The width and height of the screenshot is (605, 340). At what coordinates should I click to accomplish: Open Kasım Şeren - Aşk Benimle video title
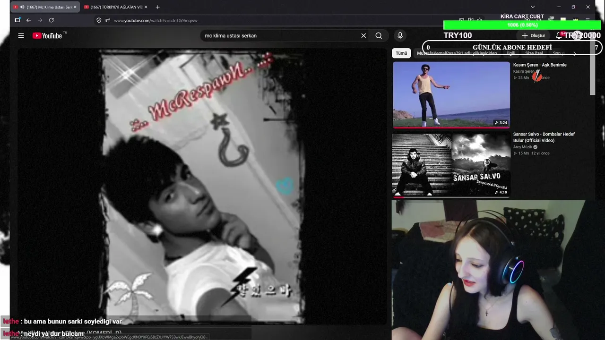[540, 65]
